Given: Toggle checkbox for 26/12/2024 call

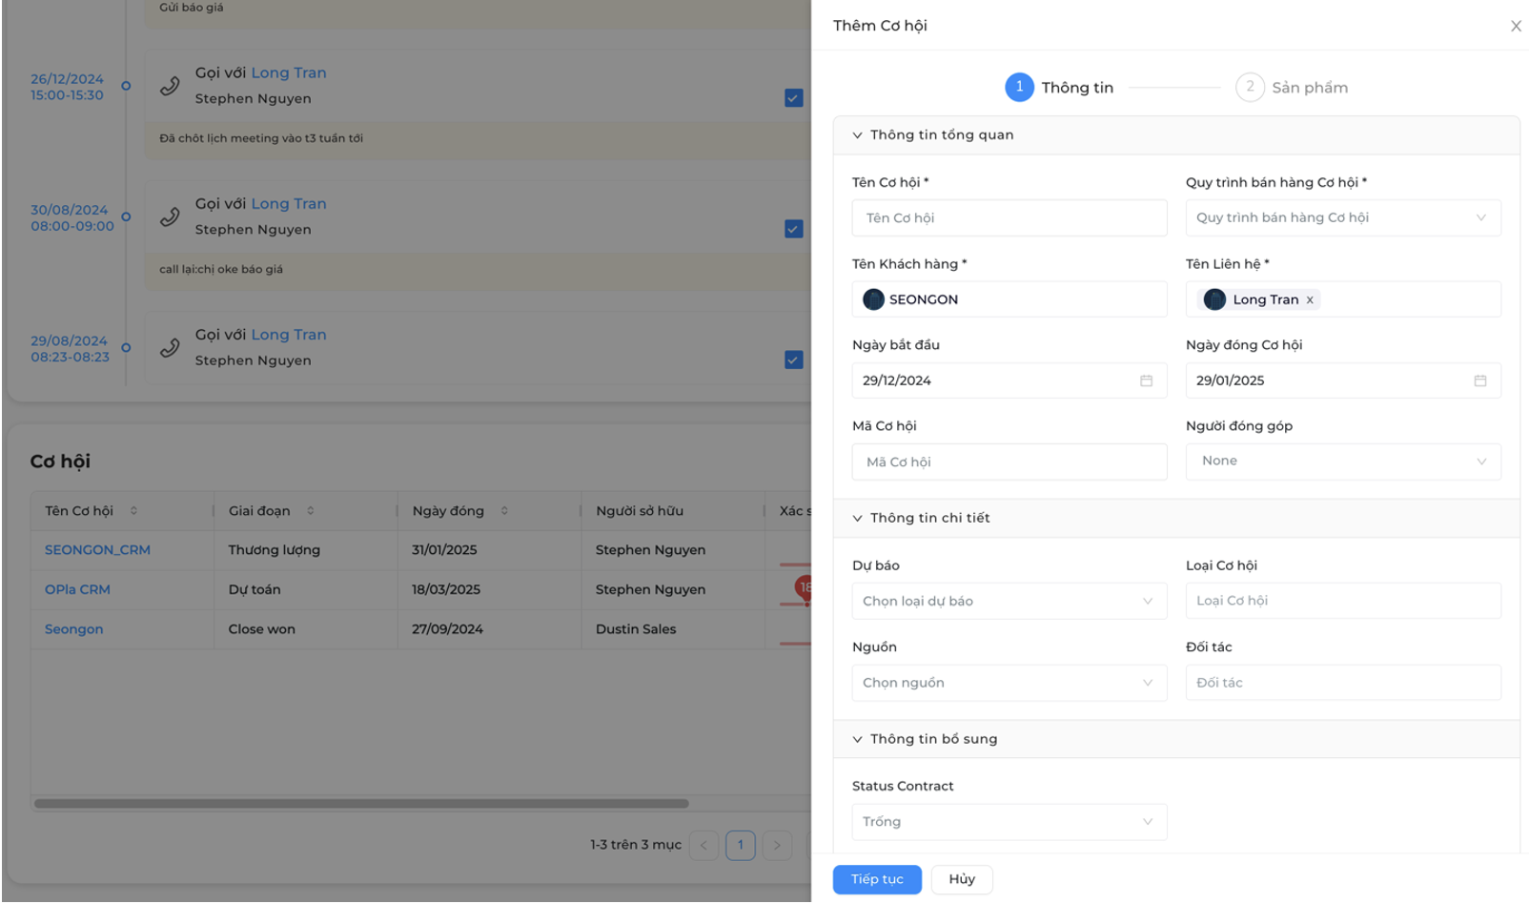Looking at the screenshot, I should point(793,98).
